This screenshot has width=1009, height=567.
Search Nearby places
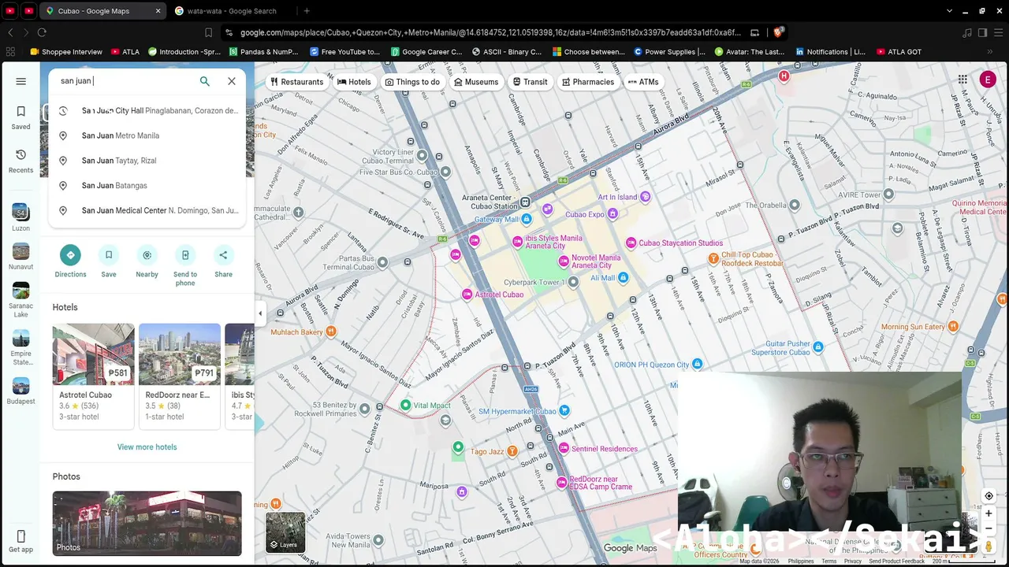[x=147, y=261]
